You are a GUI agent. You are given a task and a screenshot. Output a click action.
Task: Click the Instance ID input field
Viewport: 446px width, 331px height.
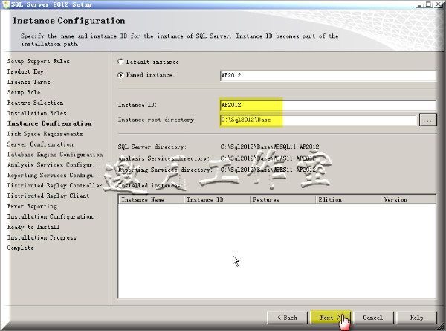pos(329,106)
